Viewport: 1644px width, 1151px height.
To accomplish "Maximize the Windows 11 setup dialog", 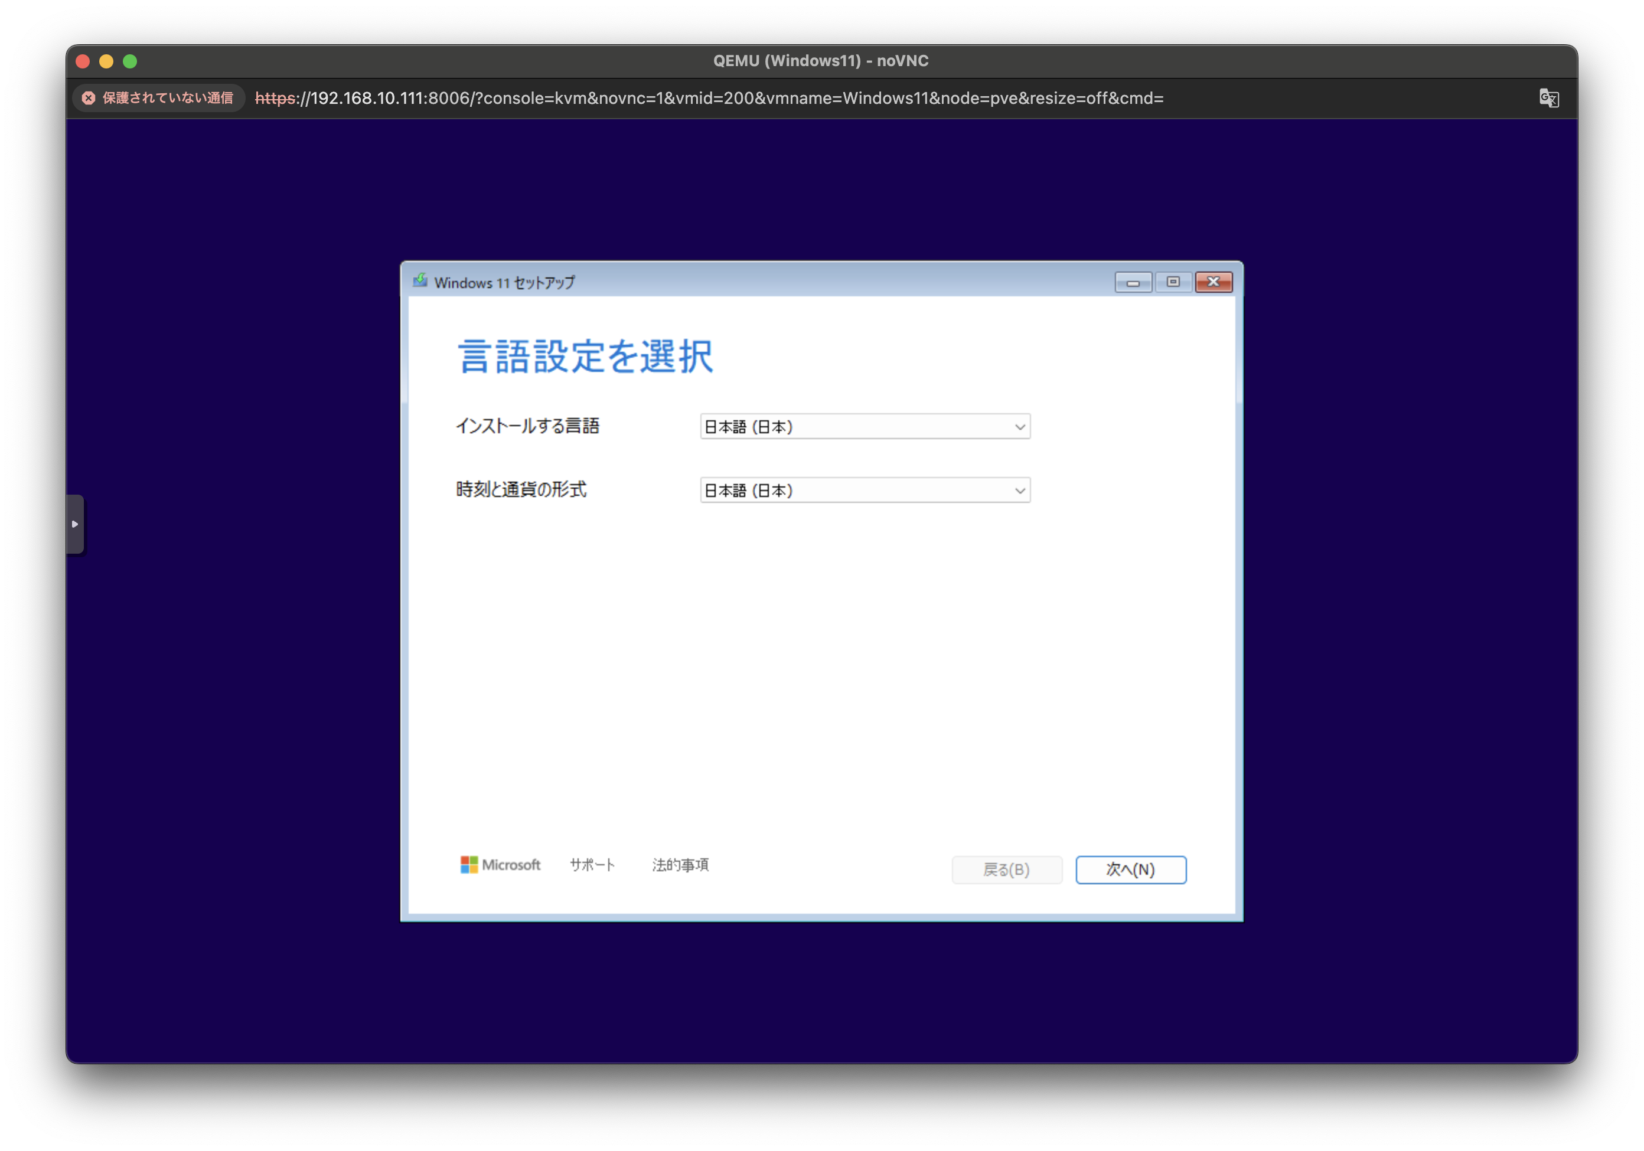I will [x=1173, y=282].
